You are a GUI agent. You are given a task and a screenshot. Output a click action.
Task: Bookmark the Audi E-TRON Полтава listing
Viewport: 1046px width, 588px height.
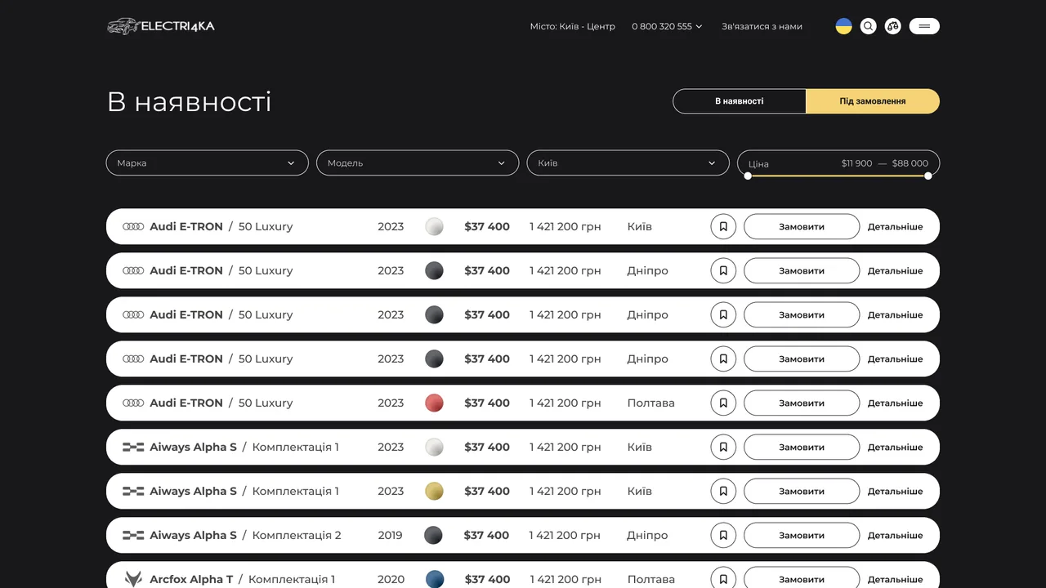click(723, 403)
